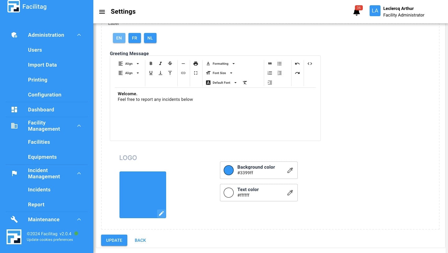
Task: Undo the last editor change
Action: click(297, 63)
